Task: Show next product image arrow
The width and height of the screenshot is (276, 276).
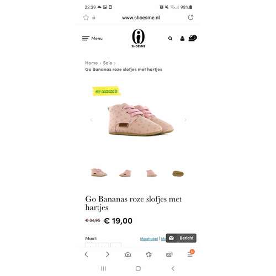Action: [x=185, y=120]
